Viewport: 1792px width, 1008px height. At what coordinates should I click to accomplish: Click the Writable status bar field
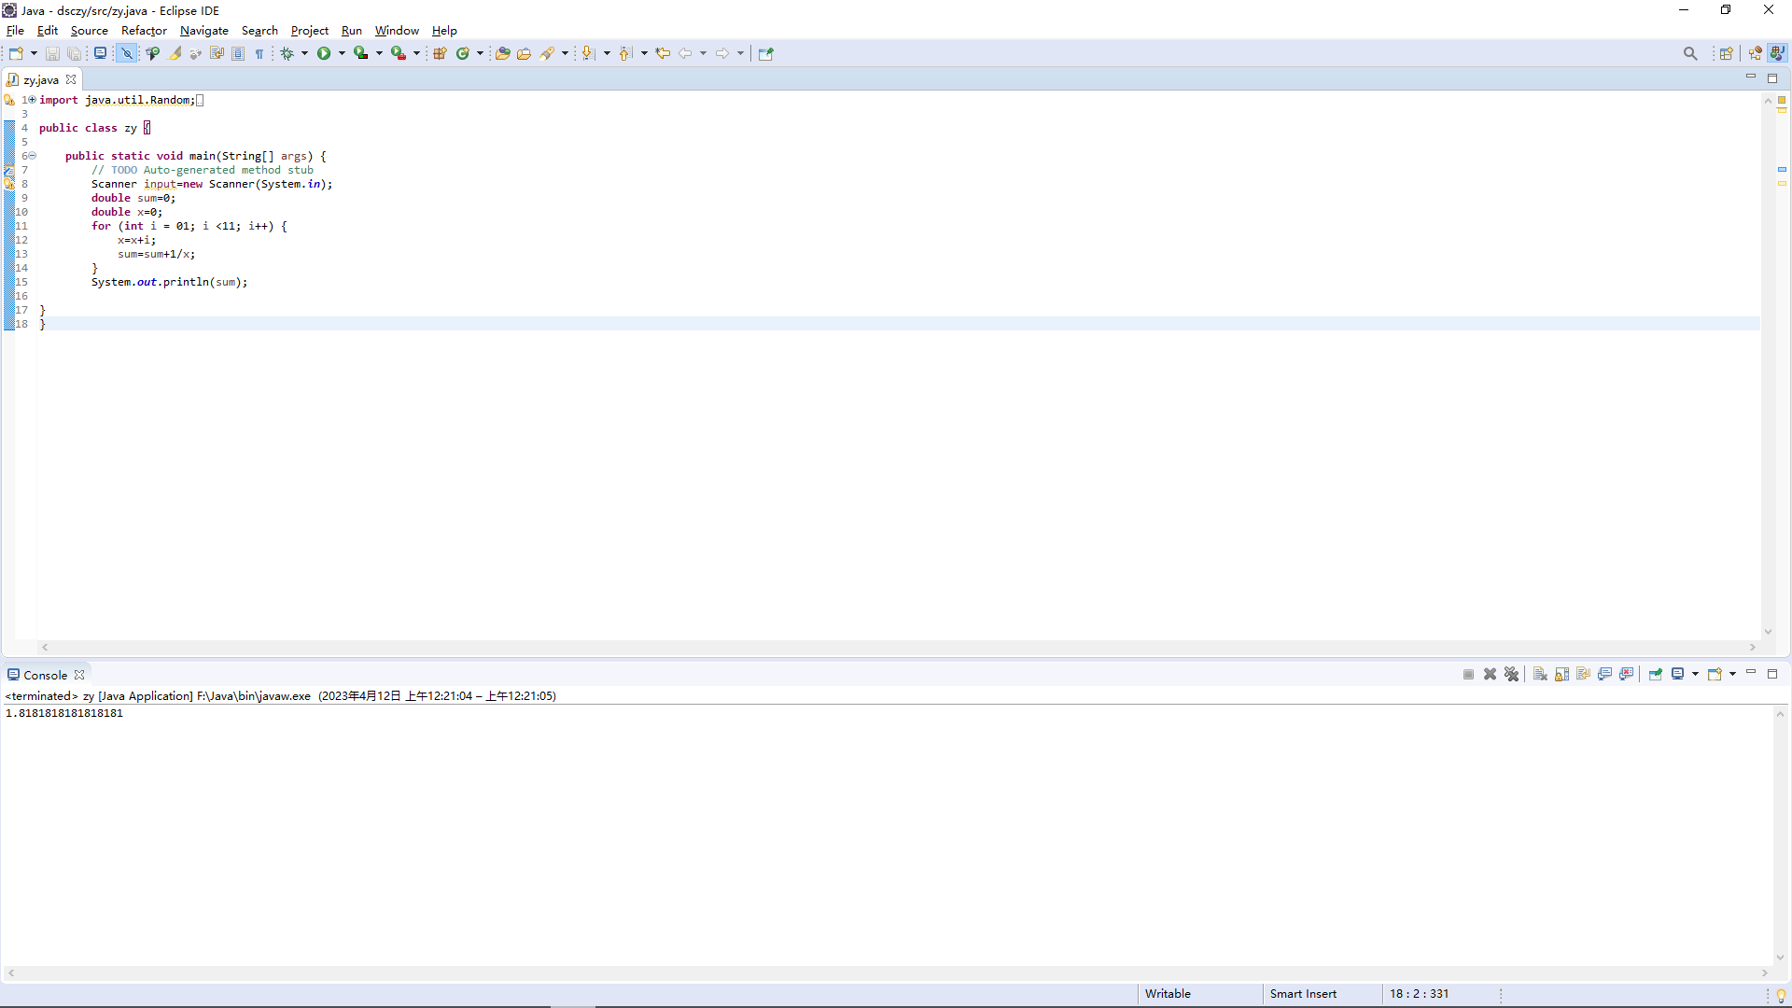(x=1168, y=994)
